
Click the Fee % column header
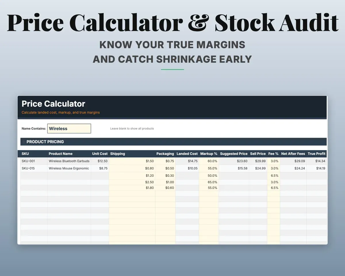click(x=273, y=154)
